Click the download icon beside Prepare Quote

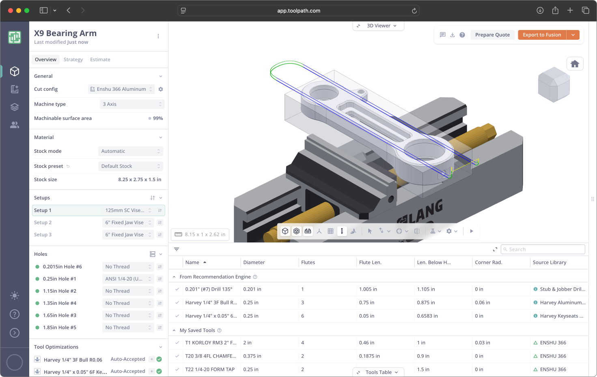click(x=453, y=35)
